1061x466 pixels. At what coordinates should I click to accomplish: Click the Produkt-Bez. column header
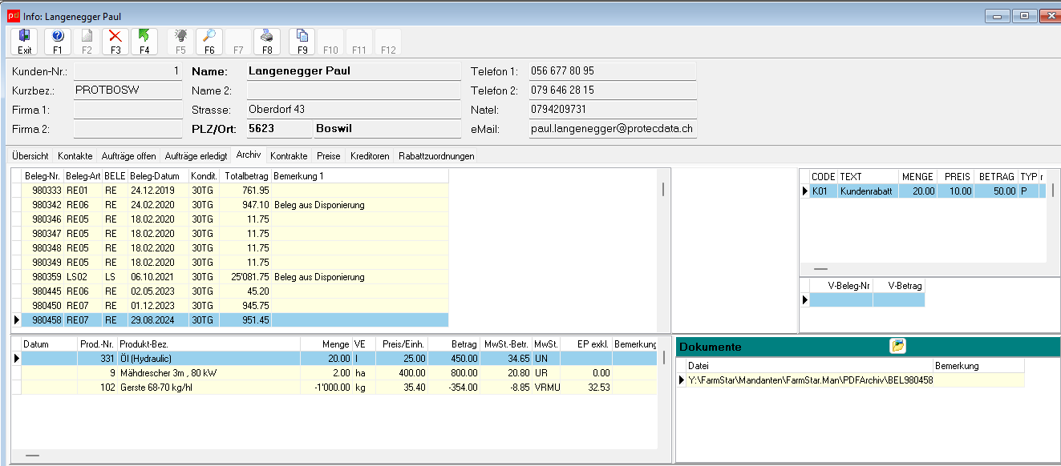[x=209, y=344]
